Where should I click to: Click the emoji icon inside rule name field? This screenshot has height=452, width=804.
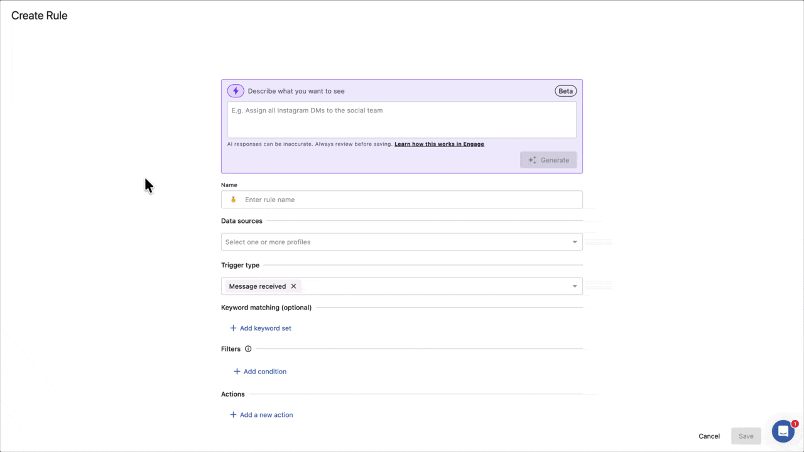(233, 199)
